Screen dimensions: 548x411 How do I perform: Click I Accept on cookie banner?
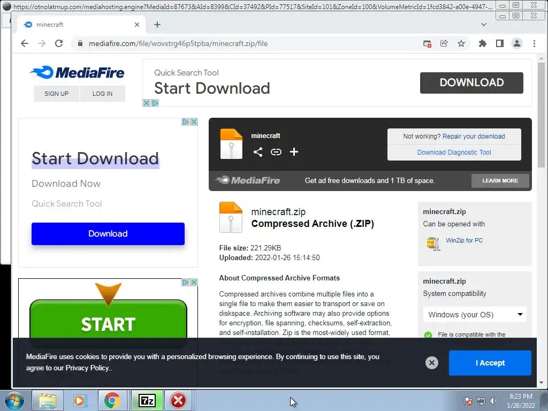(x=490, y=363)
